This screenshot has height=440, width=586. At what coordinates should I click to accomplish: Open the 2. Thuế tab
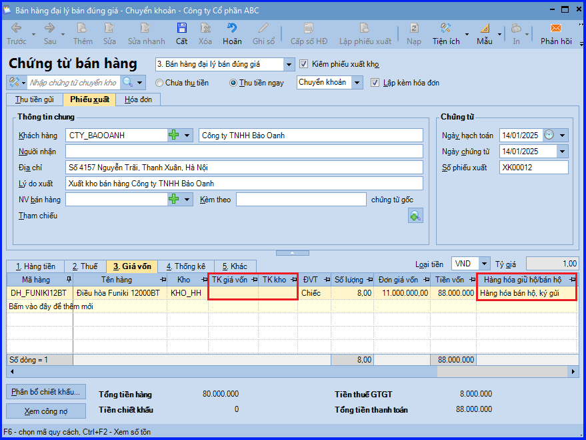(85, 266)
